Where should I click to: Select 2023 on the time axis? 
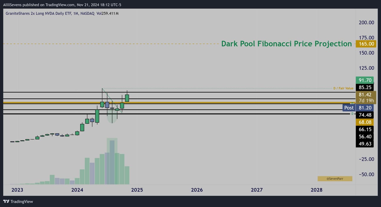[x=17, y=190]
